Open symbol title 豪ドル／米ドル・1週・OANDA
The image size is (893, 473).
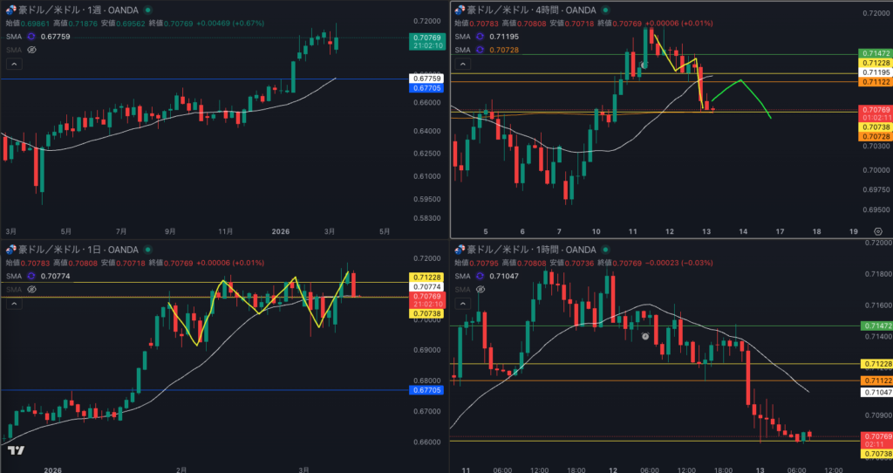(78, 10)
